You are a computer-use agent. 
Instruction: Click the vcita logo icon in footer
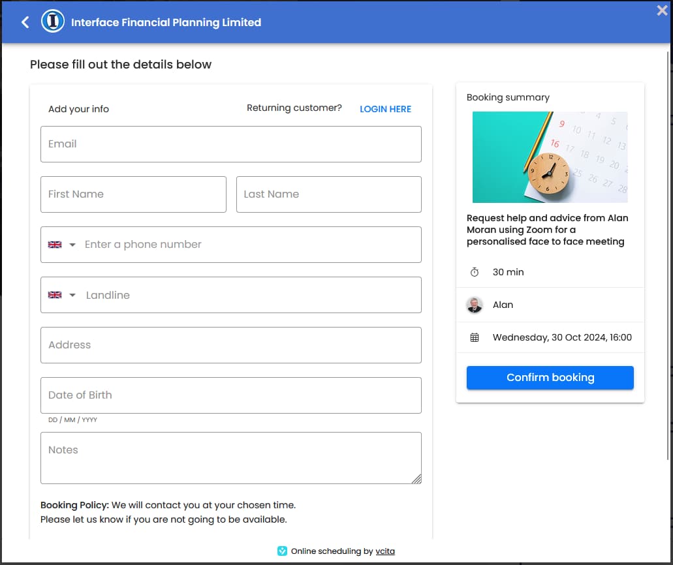pos(282,551)
